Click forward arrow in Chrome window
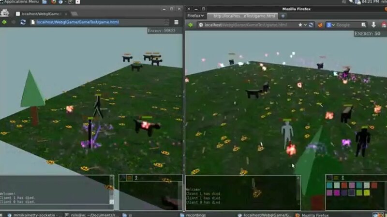This screenshot has width=387, height=217. (14, 22)
